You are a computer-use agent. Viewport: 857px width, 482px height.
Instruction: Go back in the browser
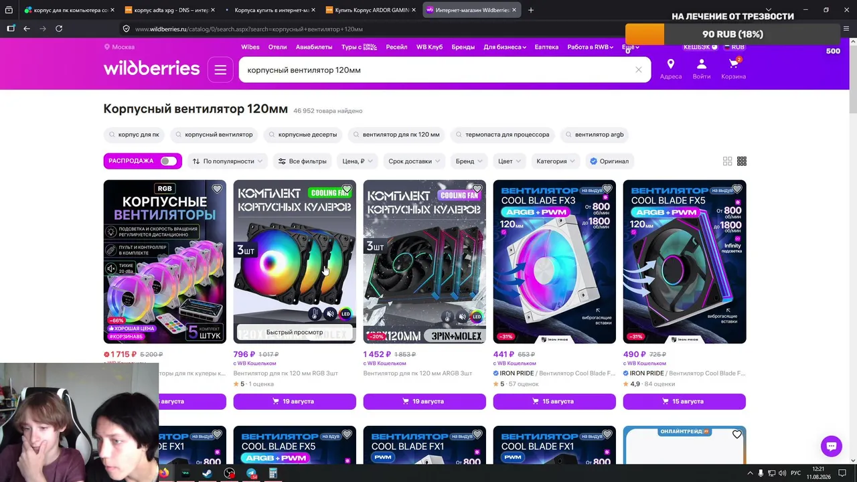pos(27,29)
